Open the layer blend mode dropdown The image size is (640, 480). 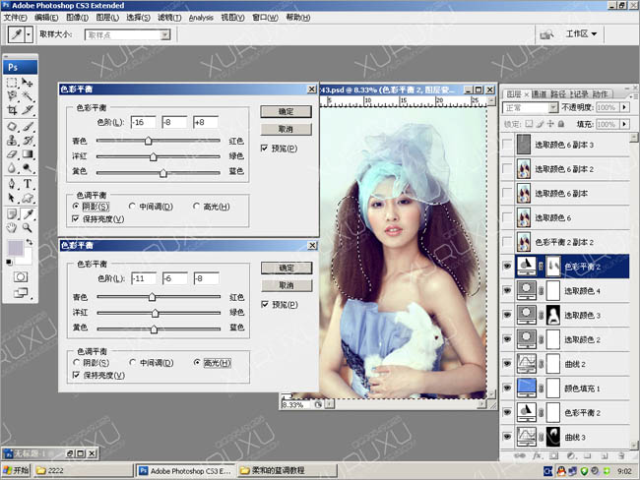point(528,107)
